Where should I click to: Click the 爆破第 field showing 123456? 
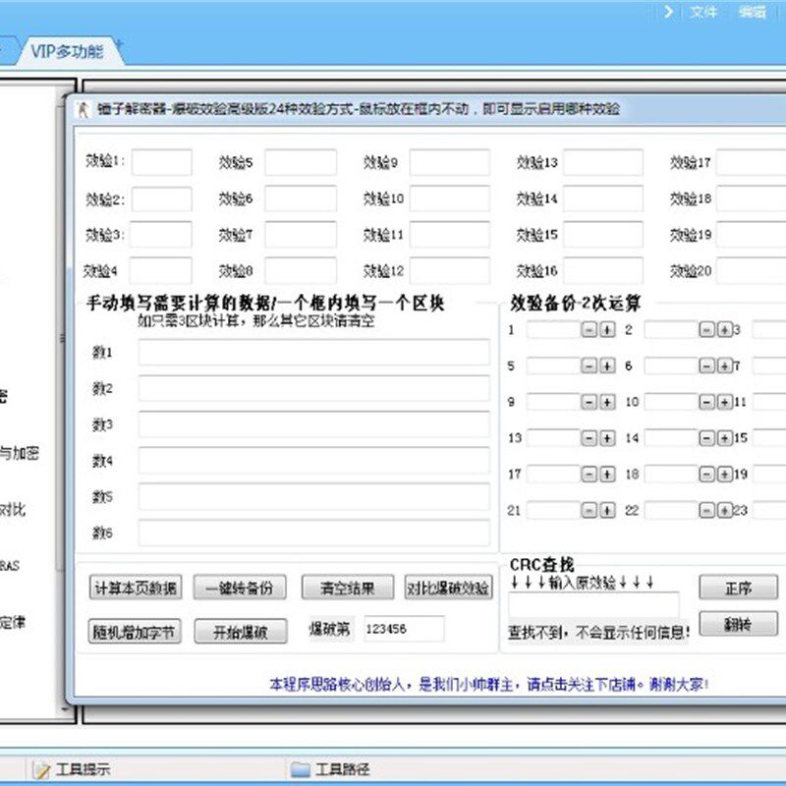point(404,629)
